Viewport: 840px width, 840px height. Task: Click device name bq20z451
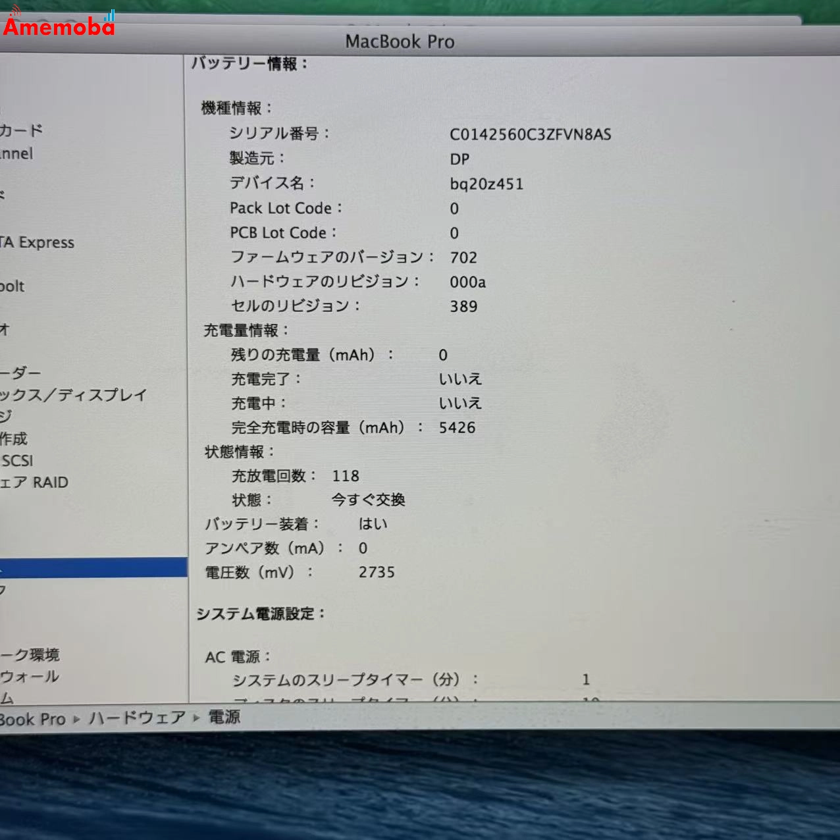click(486, 184)
